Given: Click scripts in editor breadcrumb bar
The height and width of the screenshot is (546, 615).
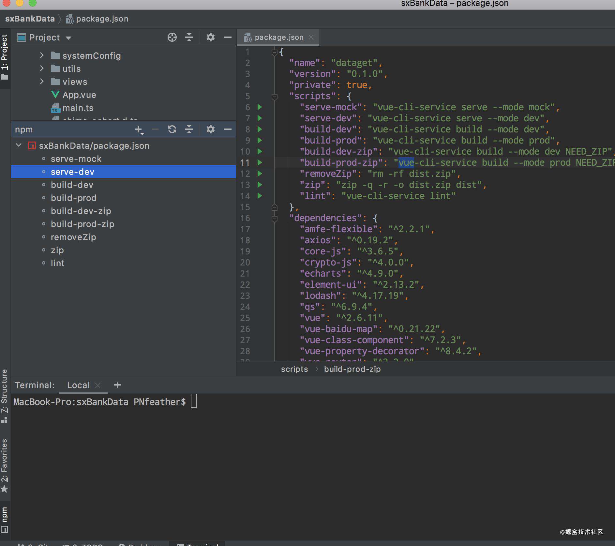Looking at the screenshot, I should point(294,369).
